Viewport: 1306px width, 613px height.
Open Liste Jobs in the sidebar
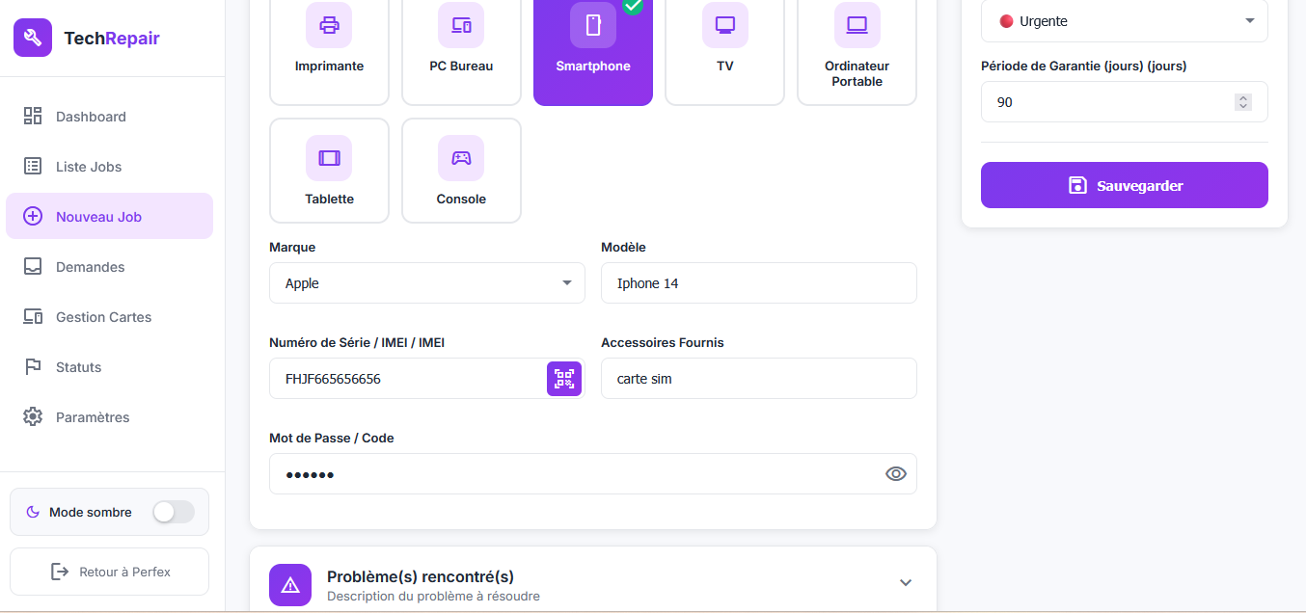89,167
